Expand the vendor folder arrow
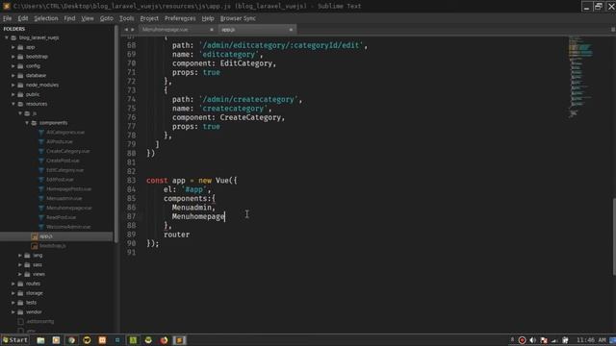616x346 pixels. pos(13,311)
